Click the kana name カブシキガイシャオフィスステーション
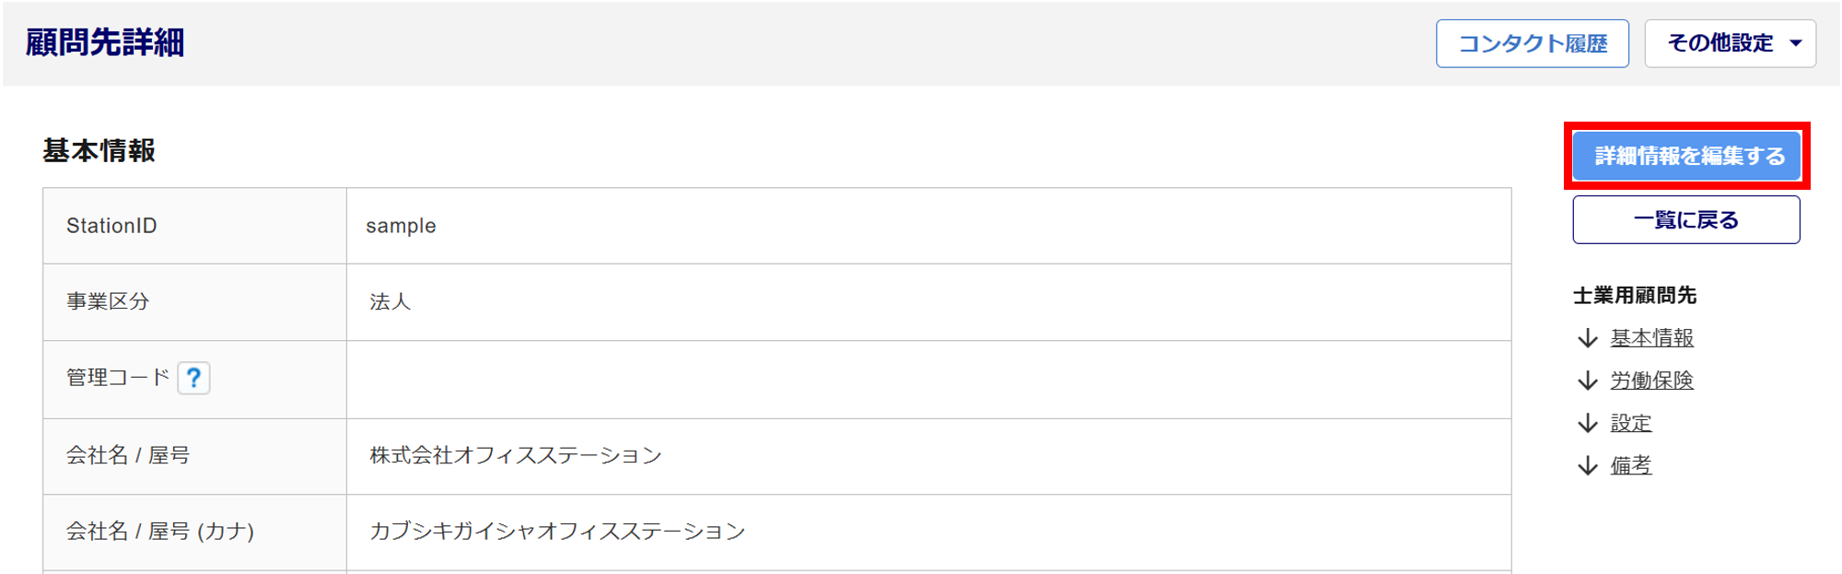The image size is (1842, 574). point(557,531)
